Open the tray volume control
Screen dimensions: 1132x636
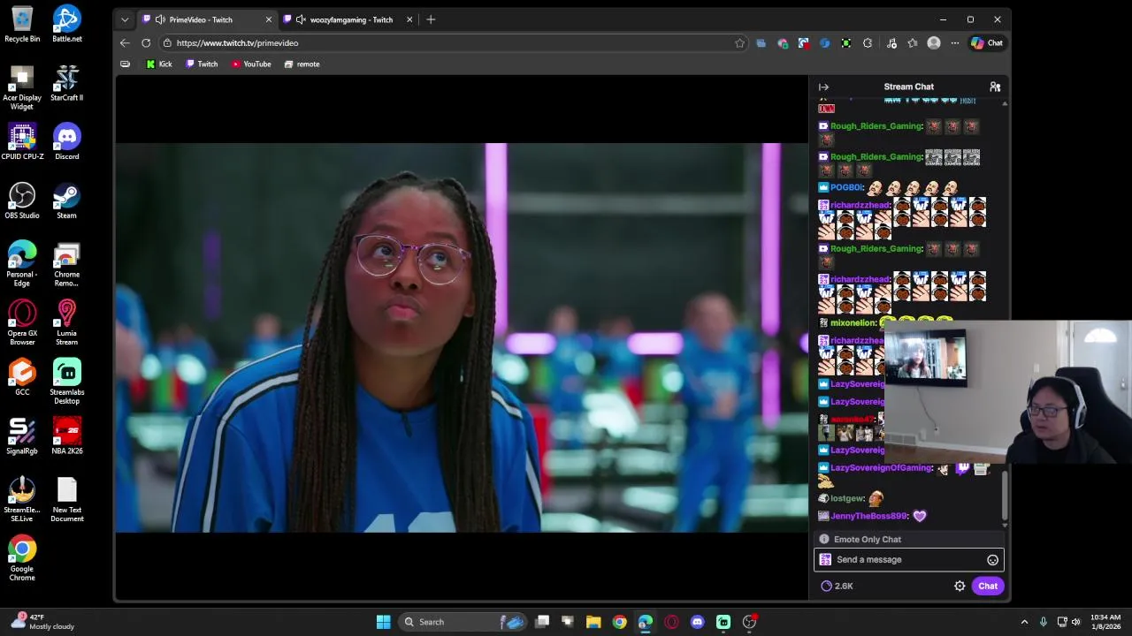(1075, 622)
